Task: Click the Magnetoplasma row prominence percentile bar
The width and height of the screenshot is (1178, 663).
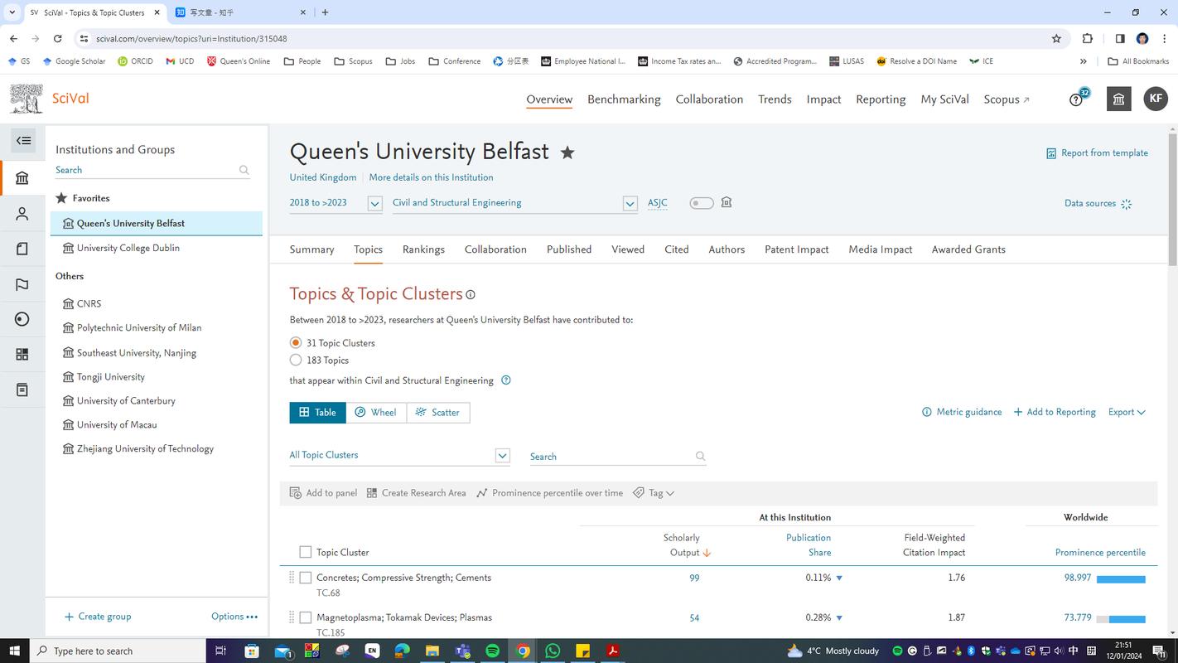Action: 1121,619
